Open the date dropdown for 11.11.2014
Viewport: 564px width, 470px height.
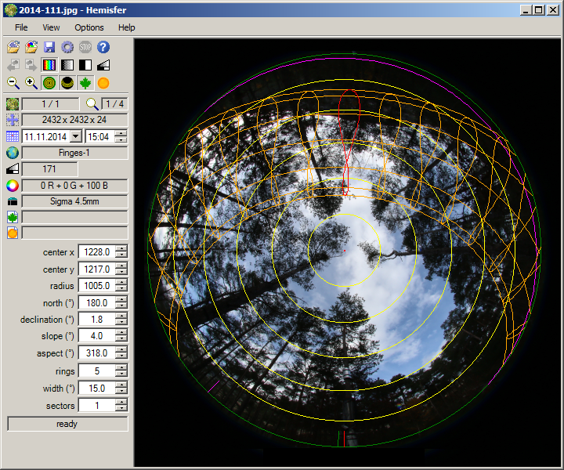point(76,136)
